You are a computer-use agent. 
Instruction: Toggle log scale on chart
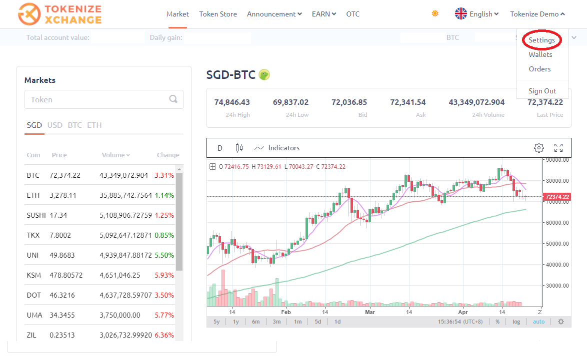point(516,322)
